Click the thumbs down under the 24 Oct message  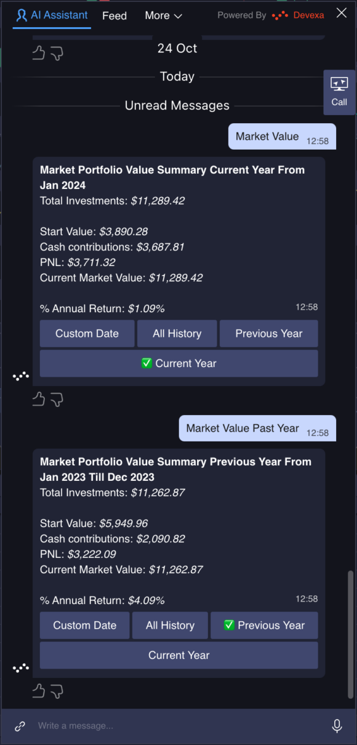(56, 53)
